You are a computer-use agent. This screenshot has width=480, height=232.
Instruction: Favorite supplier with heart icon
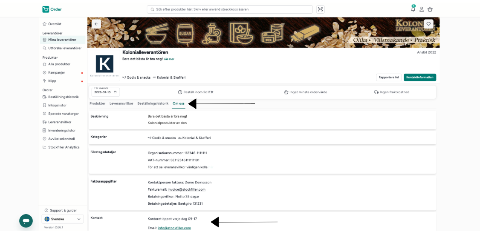[428, 24]
